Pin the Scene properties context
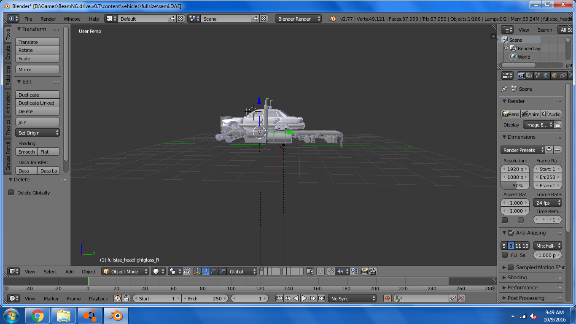 [x=504, y=89]
